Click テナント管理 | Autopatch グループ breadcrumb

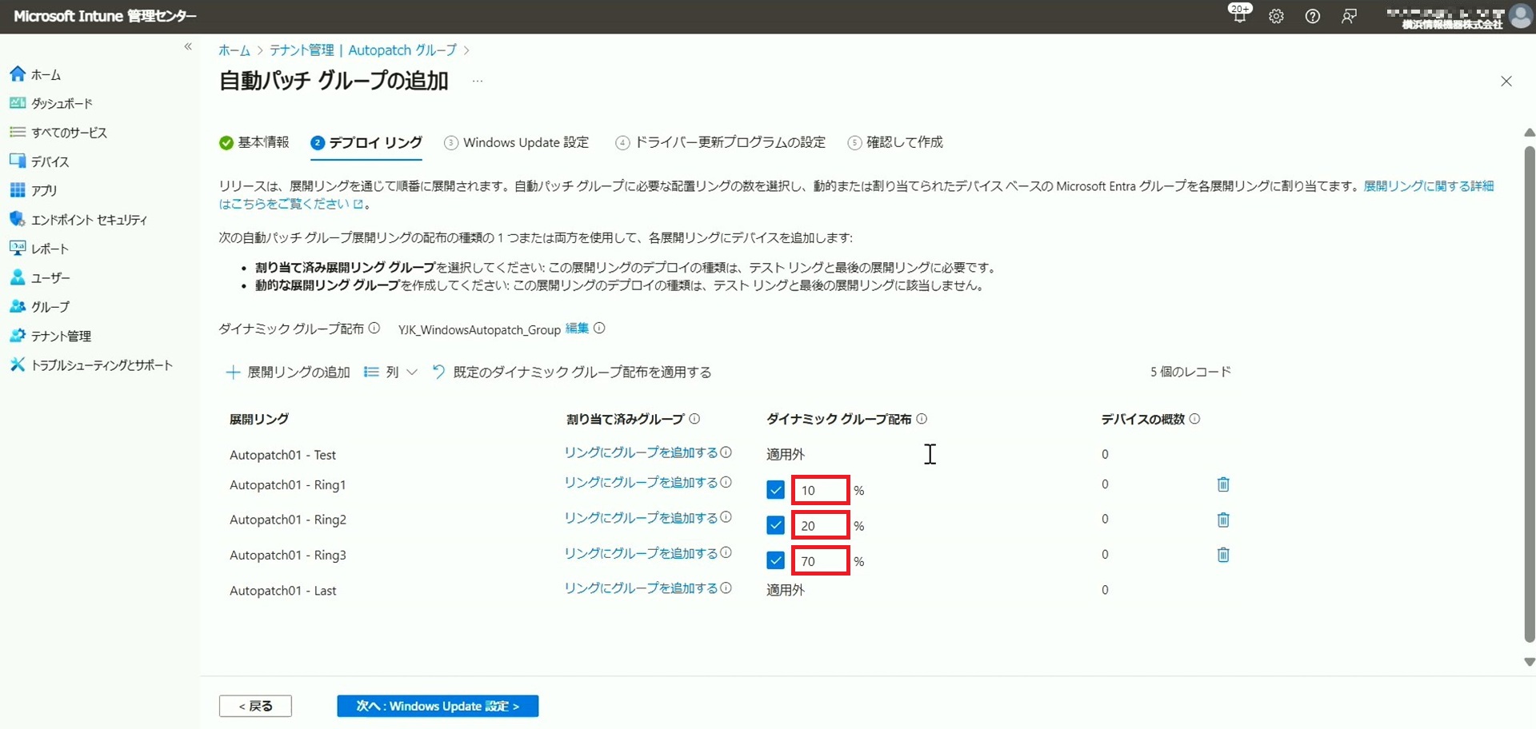(363, 50)
